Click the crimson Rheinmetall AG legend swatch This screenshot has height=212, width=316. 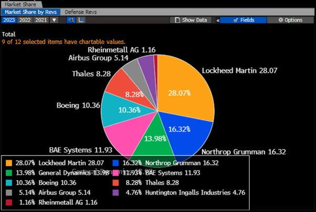pyautogui.click(x=9, y=203)
